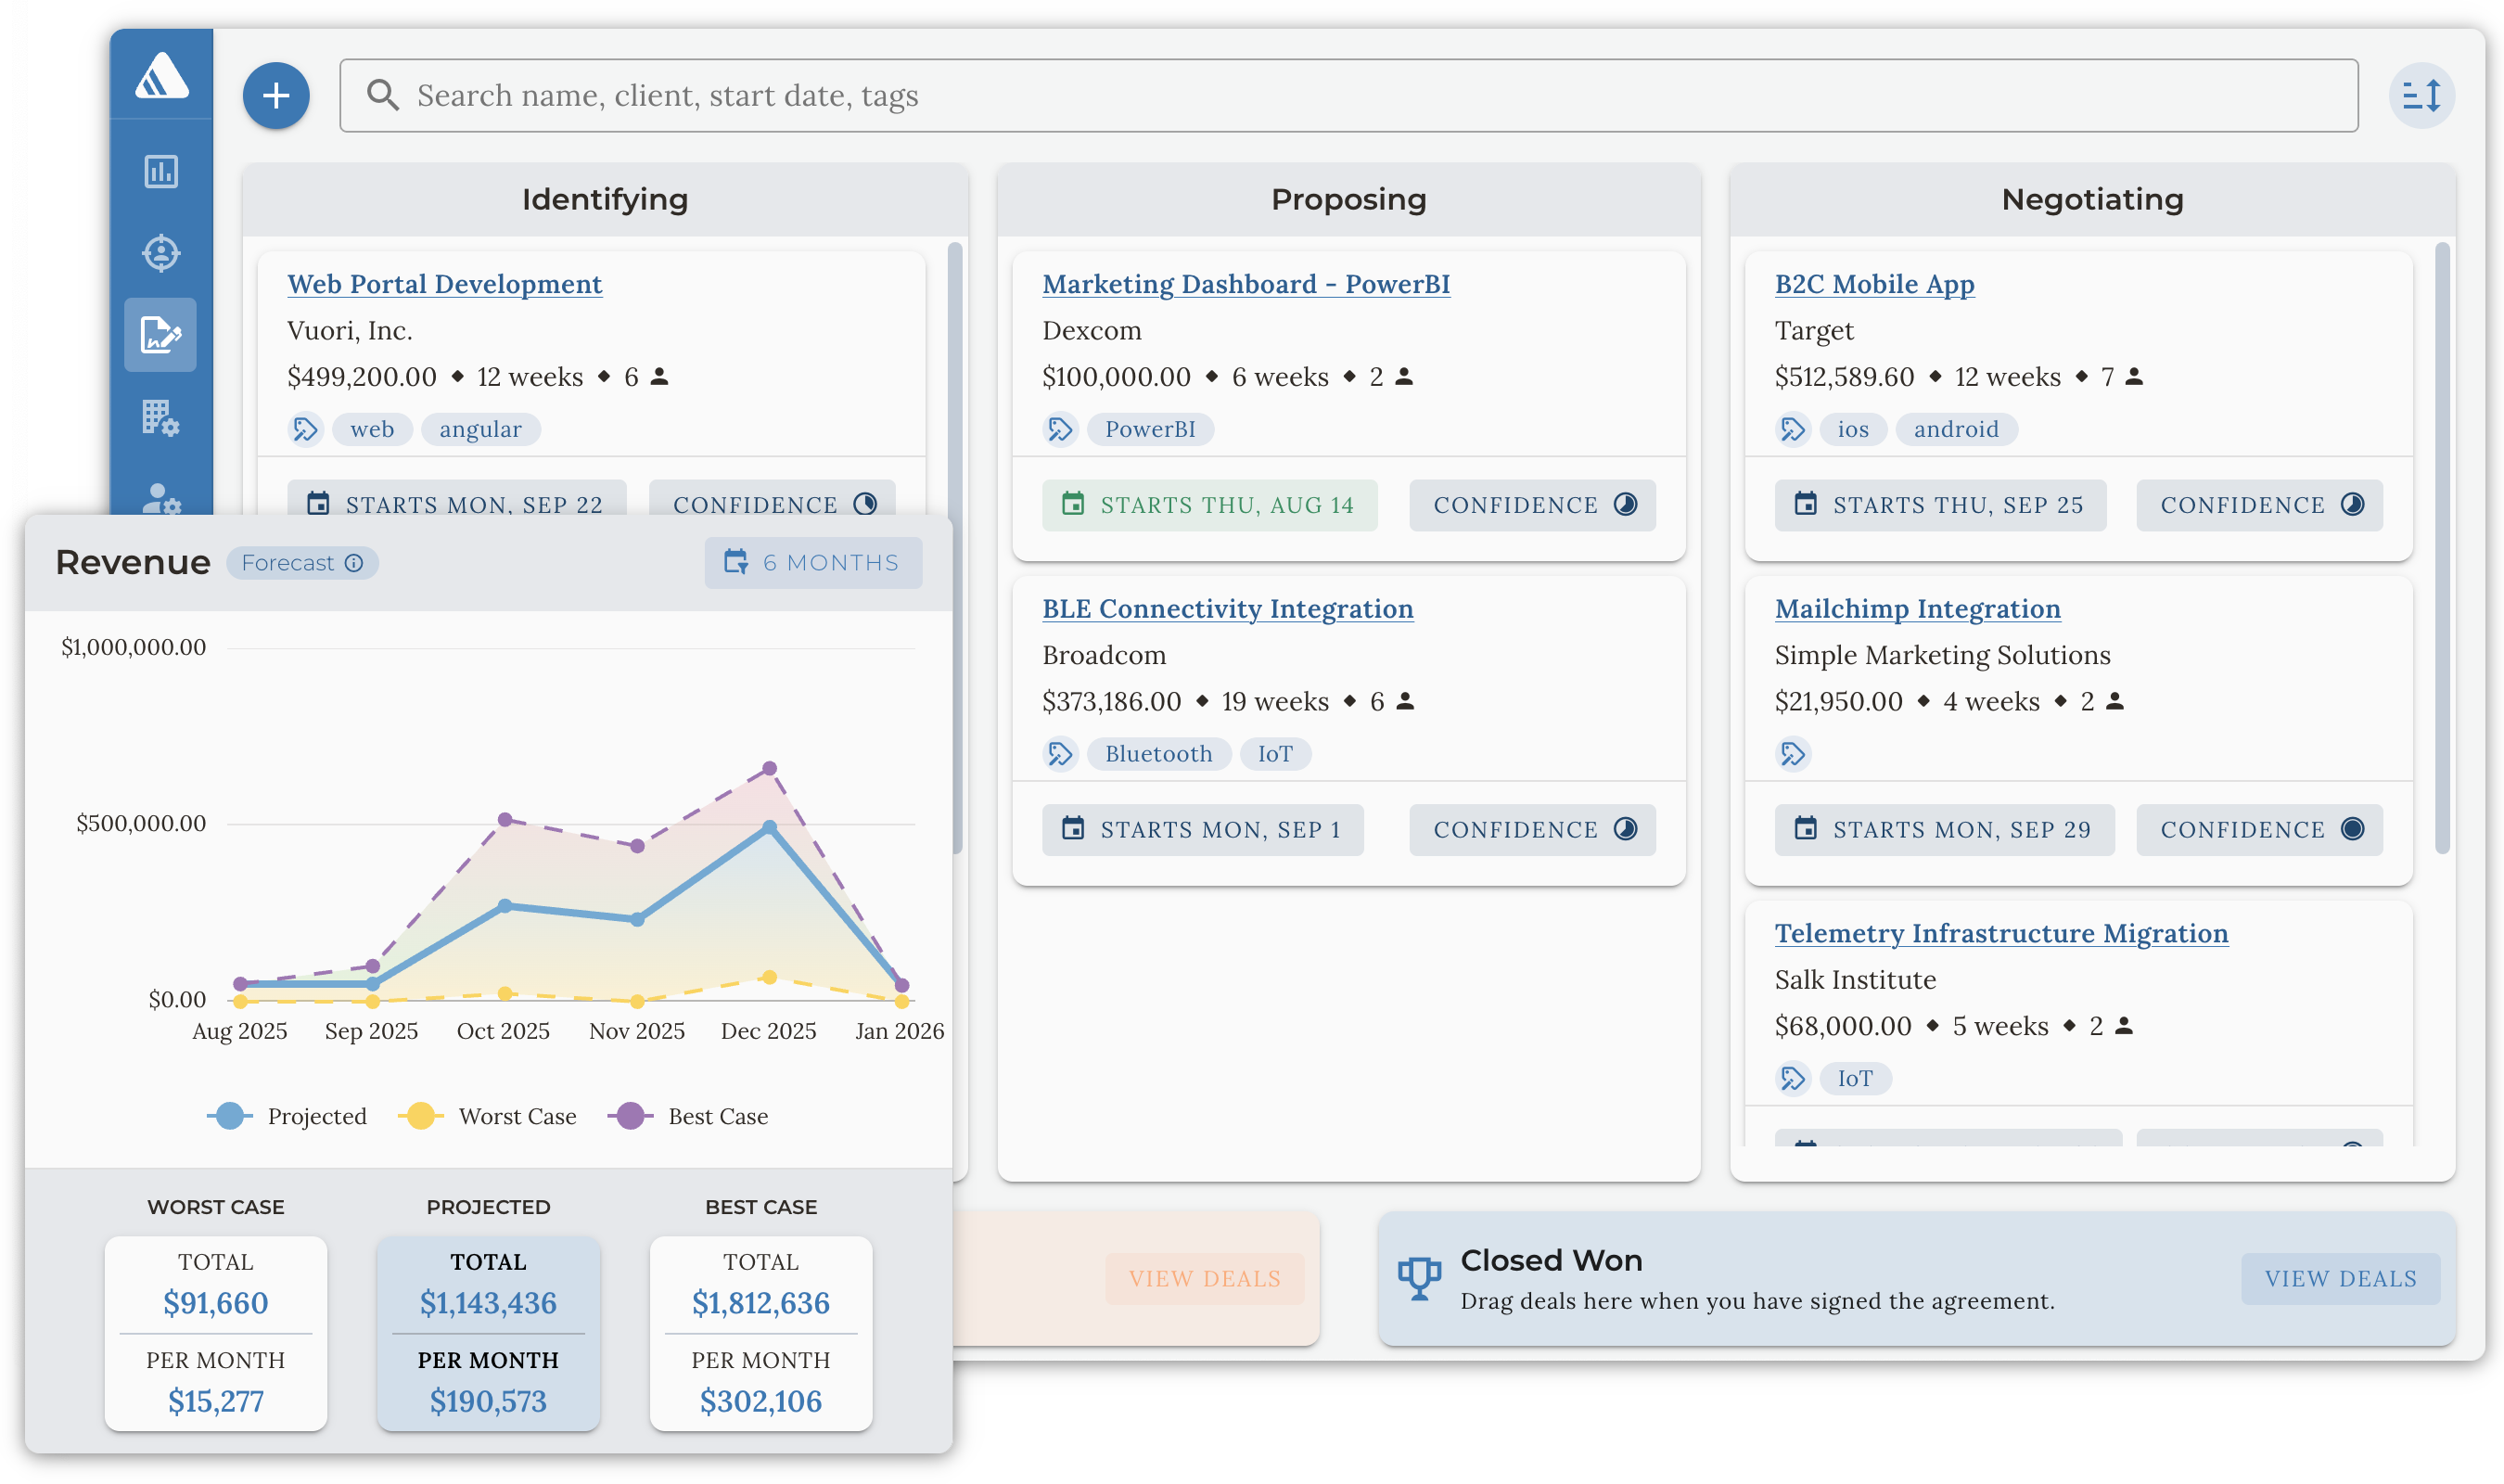Select the deals pipeline sidebar icon
The height and width of the screenshot is (1484, 2504).
coord(161,335)
